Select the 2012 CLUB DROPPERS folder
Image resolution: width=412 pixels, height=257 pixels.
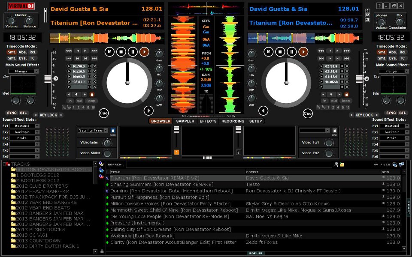point(42,186)
